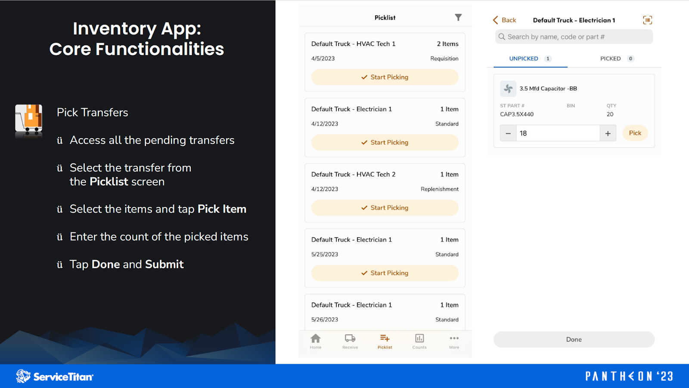689x388 pixels.
Task: Click the UNPICKED count badge 1
Action: click(548, 59)
